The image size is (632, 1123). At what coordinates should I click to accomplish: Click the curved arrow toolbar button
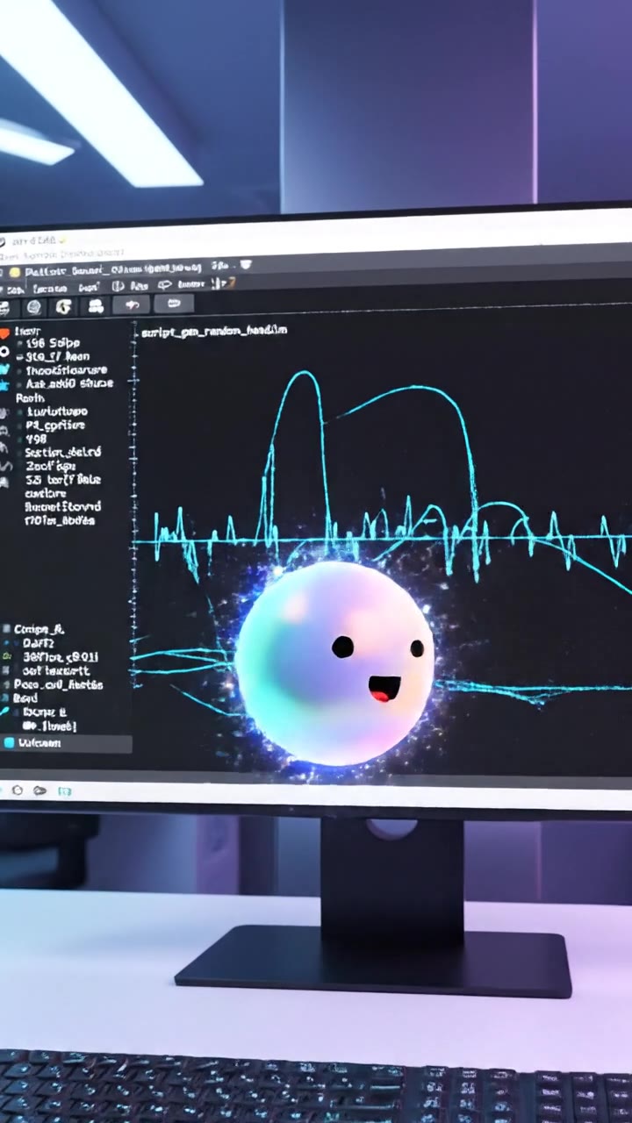[133, 304]
